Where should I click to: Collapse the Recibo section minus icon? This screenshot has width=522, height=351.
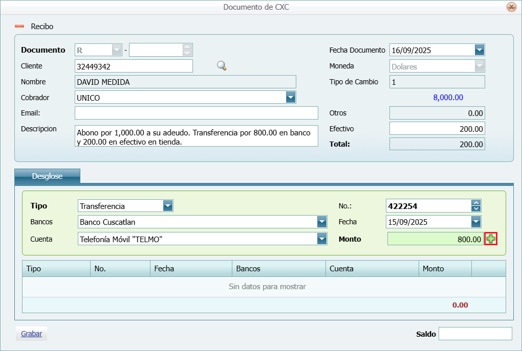[x=19, y=26]
